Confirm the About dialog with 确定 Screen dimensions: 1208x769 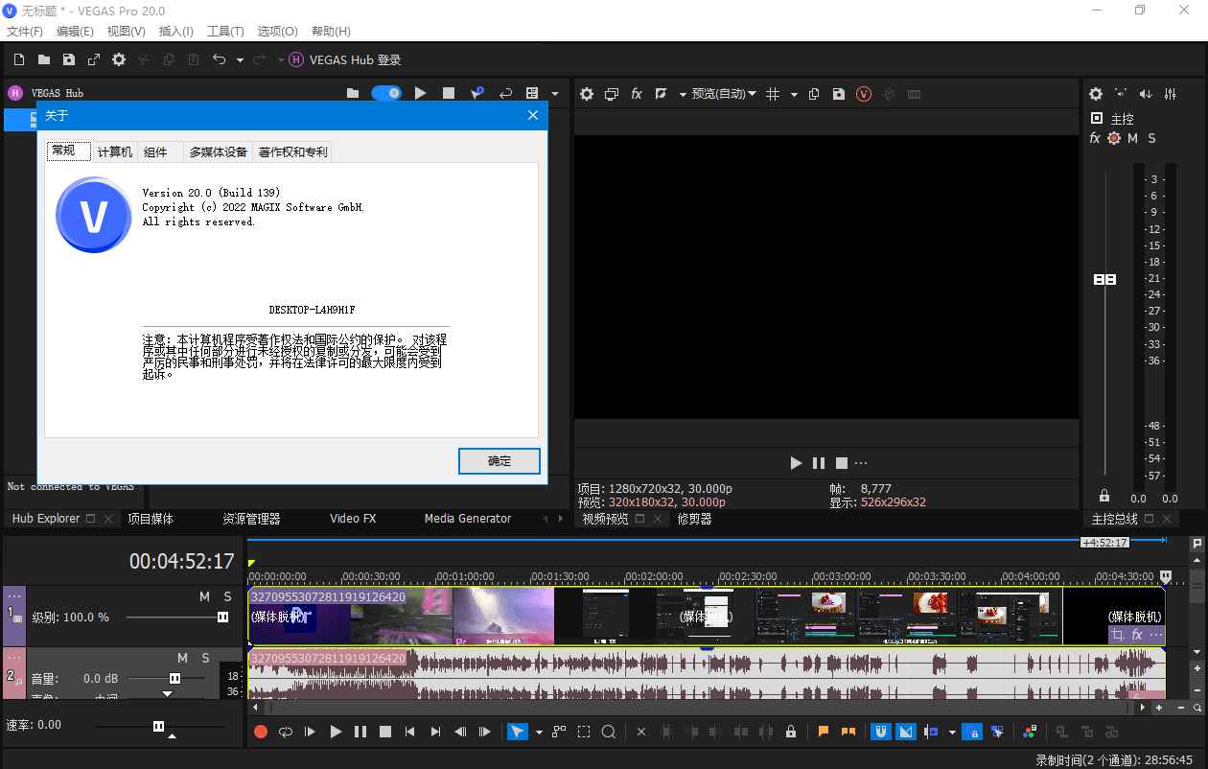(499, 461)
